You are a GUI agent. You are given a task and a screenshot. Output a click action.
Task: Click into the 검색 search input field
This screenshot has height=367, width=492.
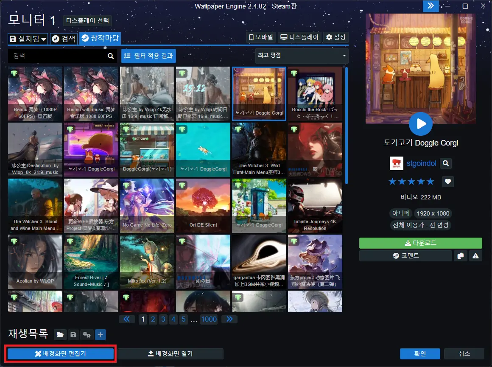pos(57,56)
